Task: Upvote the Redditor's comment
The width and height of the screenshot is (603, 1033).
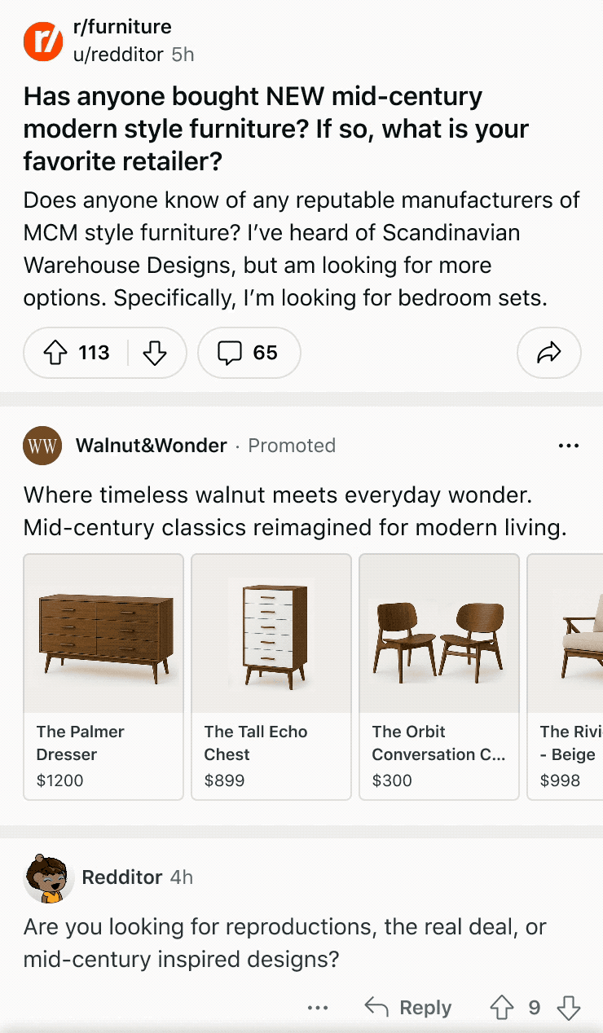Action: (x=501, y=1008)
